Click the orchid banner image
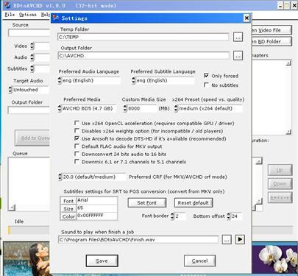Image resolution: width=298 pixels, height=276 pixels. coord(274,258)
